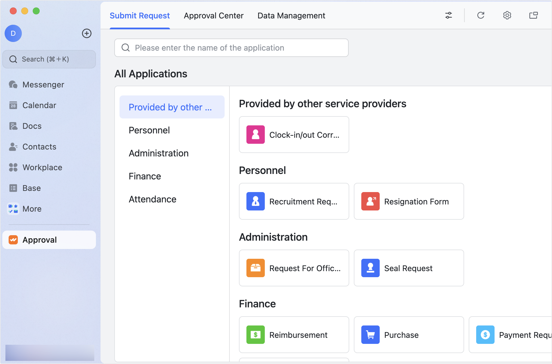The width and height of the screenshot is (552, 364).
Task: Open the Workplace section
Action: [x=42, y=167]
